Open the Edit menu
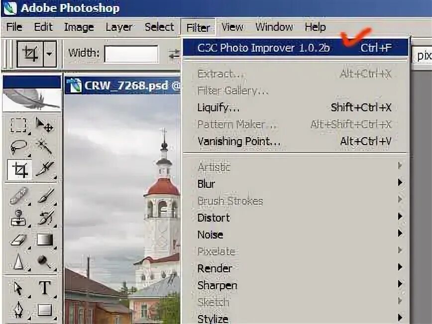The image size is (432, 324). [43, 27]
